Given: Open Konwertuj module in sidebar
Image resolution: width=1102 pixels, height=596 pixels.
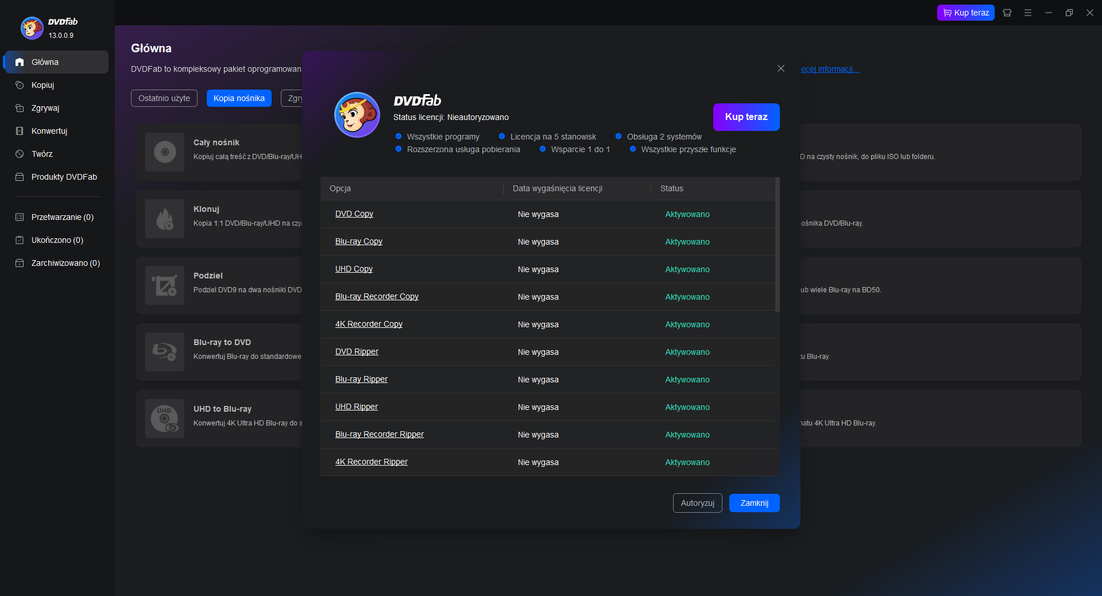Looking at the screenshot, I should coord(56,131).
